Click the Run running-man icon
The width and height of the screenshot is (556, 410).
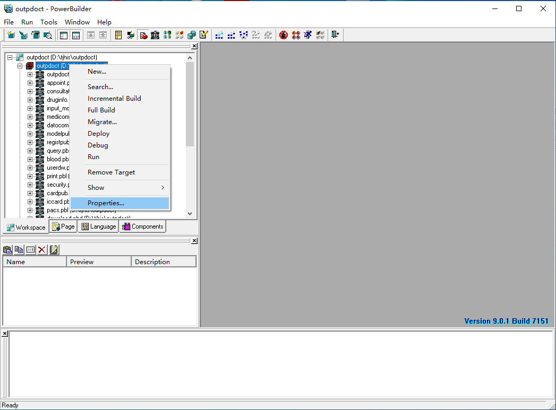308,34
